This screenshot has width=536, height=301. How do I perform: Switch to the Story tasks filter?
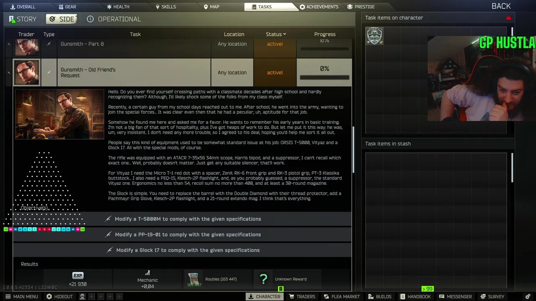pyautogui.click(x=23, y=19)
